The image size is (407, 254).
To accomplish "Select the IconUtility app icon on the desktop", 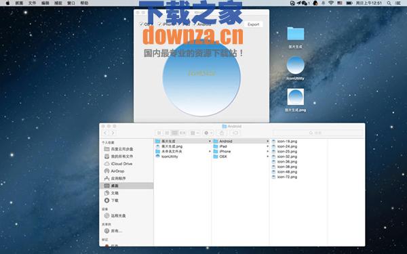I will [295, 65].
